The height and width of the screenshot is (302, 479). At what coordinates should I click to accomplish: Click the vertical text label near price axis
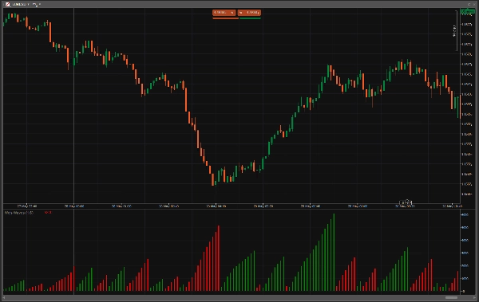pyautogui.click(x=454, y=31)
